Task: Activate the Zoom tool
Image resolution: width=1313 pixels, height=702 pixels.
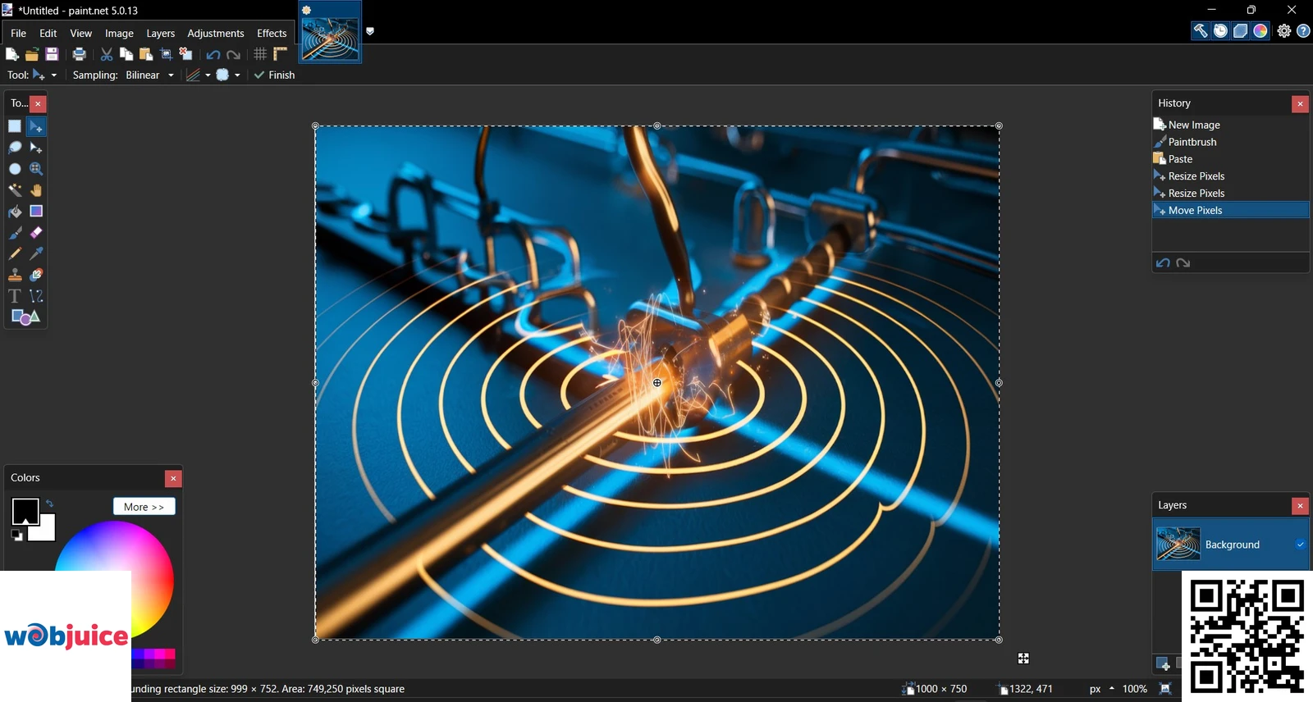Action: [36, 169]
